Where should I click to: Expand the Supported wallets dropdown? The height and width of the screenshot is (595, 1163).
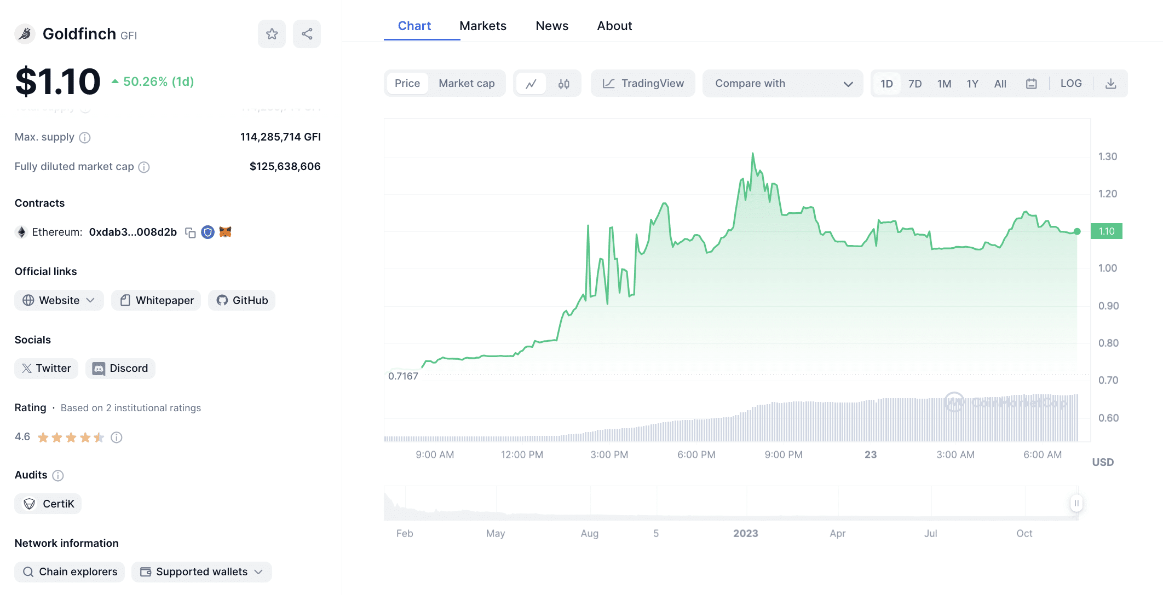click(201, 572)
